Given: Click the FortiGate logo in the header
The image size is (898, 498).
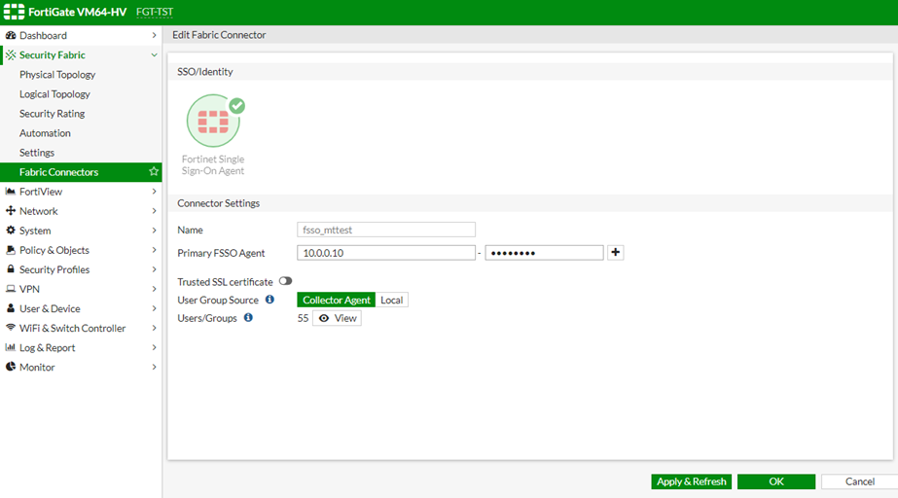Looking at the screenshot, I should [14, 12].
